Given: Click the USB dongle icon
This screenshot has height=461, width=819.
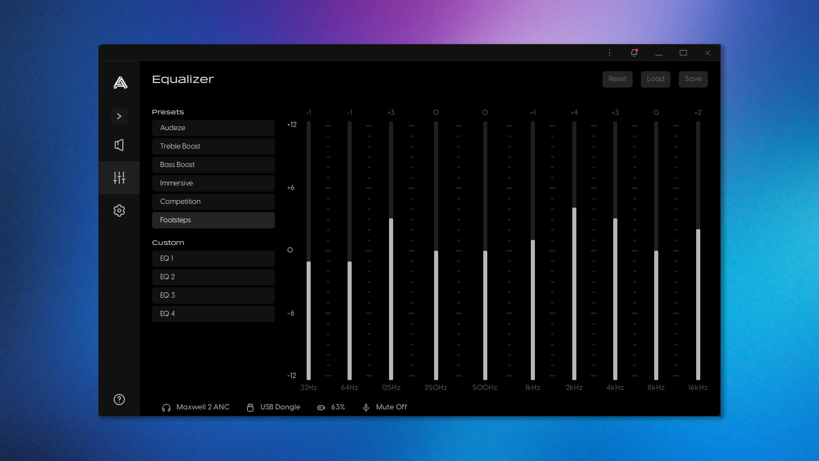Looking at the screenshot, I should pyautogui.click(x=250, y=408).
